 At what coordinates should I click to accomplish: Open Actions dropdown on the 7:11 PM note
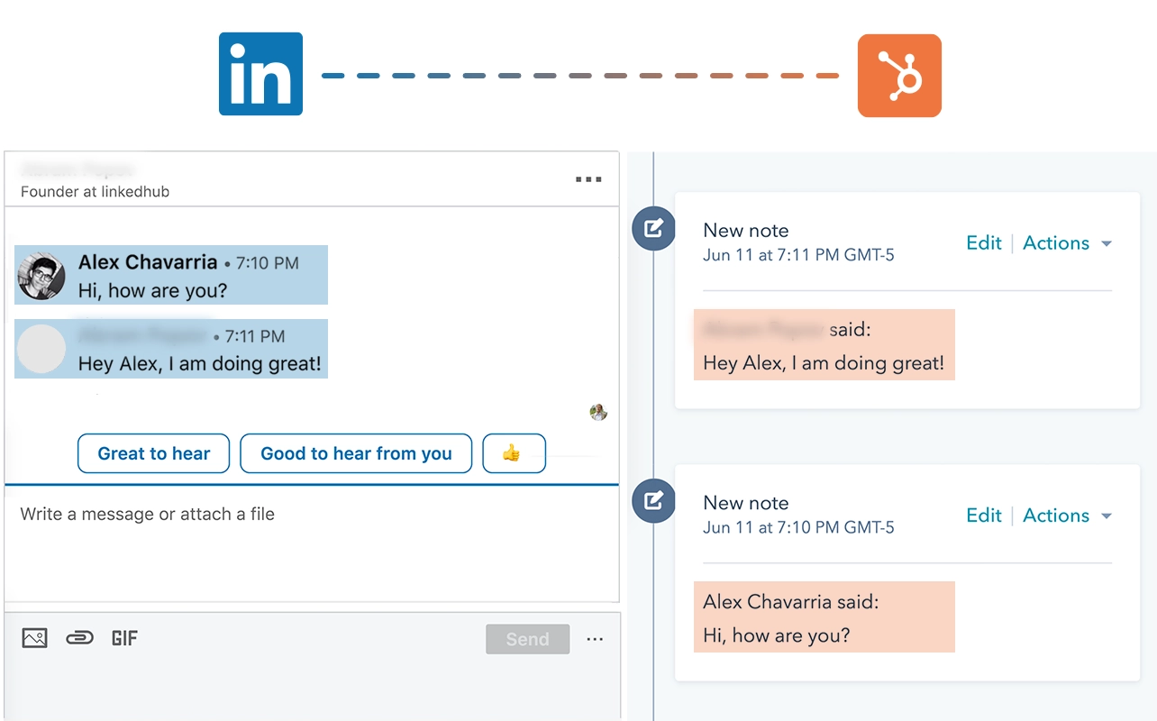(x=1067, y=243)
